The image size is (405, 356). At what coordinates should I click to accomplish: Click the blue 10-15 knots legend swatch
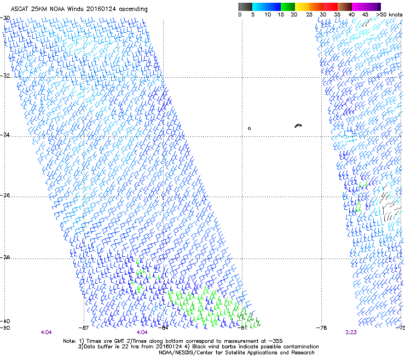pyautogui.click(x=274, y=7)
